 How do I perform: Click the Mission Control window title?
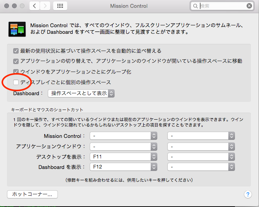tap(129, 6)
